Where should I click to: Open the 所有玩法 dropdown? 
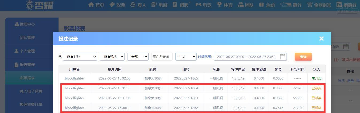click(x=112, y=57)
